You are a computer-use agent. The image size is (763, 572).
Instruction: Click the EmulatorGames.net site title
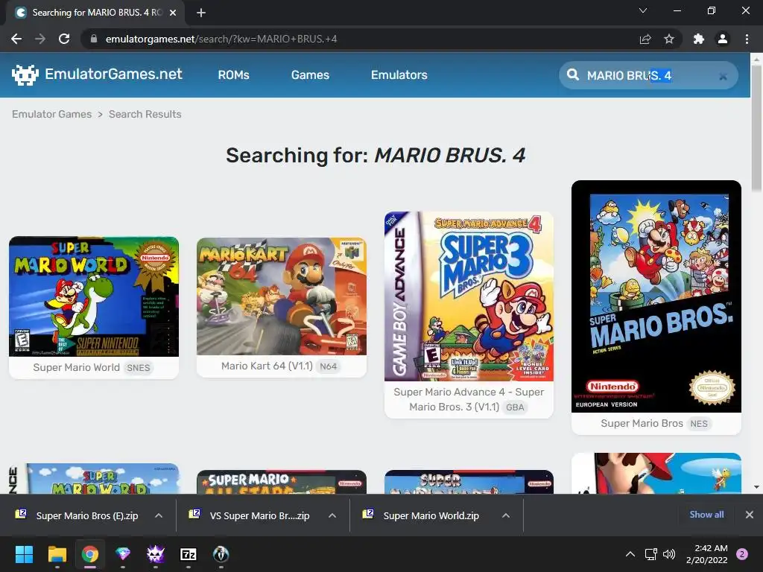(x=113, y=74)
